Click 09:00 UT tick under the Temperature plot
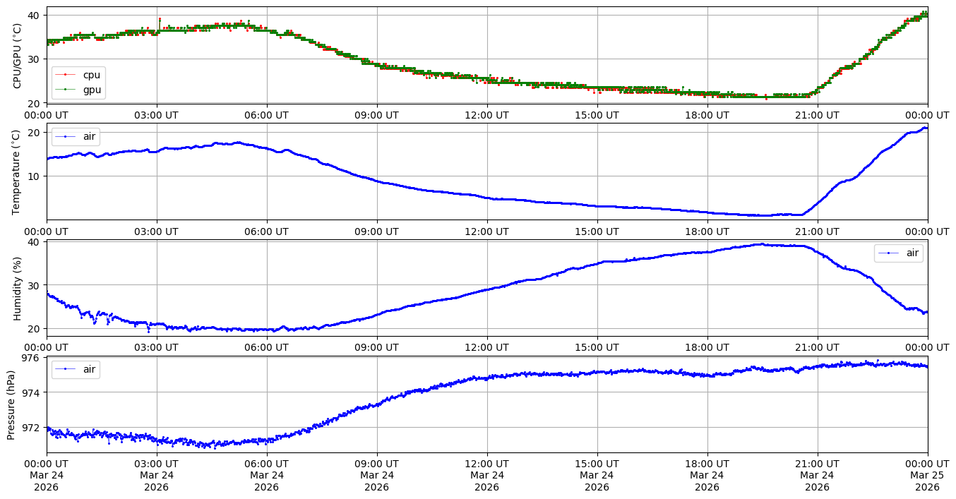The image size is (956, 499). [x=376, y=231]
